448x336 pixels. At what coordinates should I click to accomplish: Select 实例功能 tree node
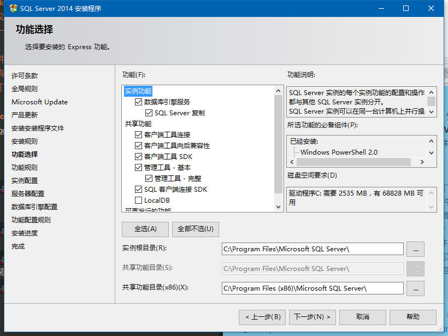pyautogui.click(x=138, y=91)
